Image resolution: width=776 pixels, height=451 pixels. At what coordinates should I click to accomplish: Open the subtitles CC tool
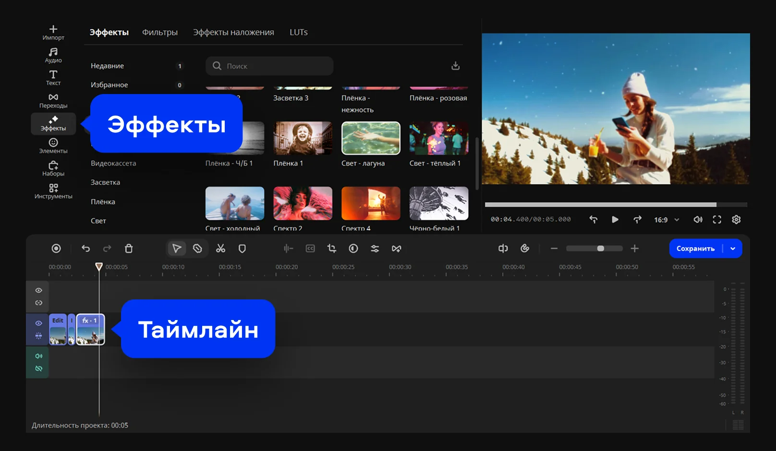310,249
